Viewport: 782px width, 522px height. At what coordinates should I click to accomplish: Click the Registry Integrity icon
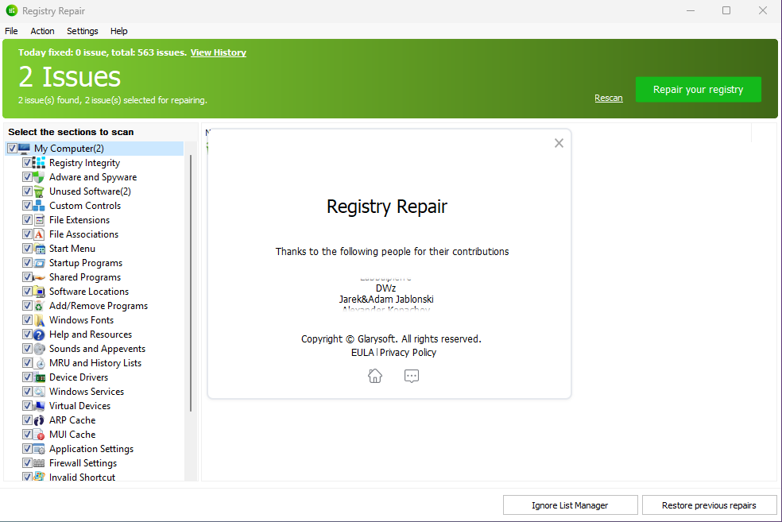pos(39,163)
